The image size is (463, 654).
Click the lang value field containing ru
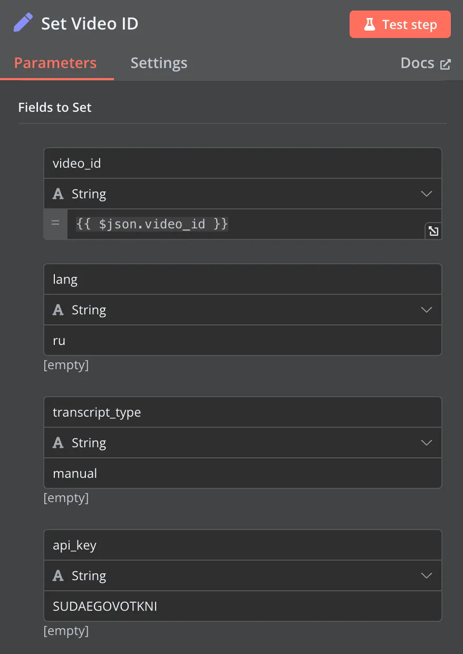pos(243,340)
